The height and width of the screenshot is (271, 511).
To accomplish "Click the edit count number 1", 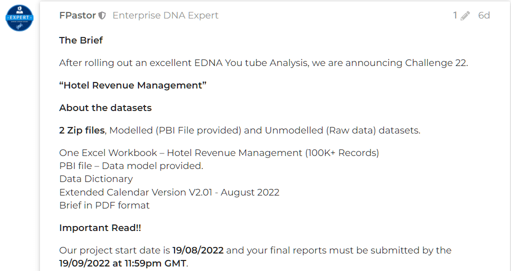I will tap(455, 15).
